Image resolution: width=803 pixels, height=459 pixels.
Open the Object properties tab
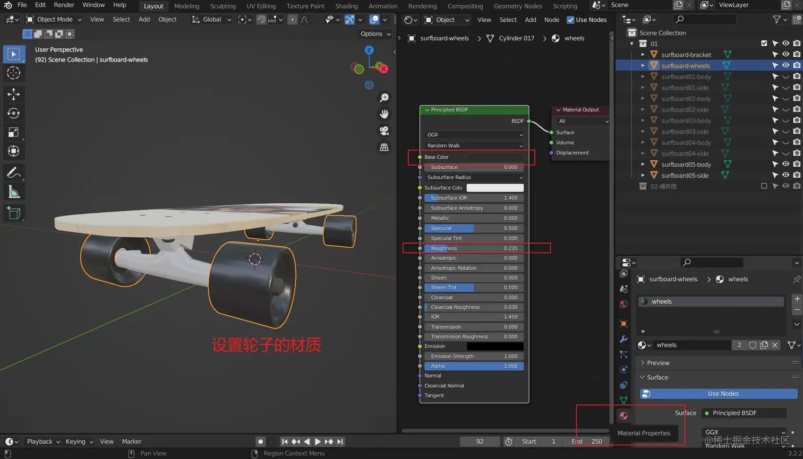[623, 323]
